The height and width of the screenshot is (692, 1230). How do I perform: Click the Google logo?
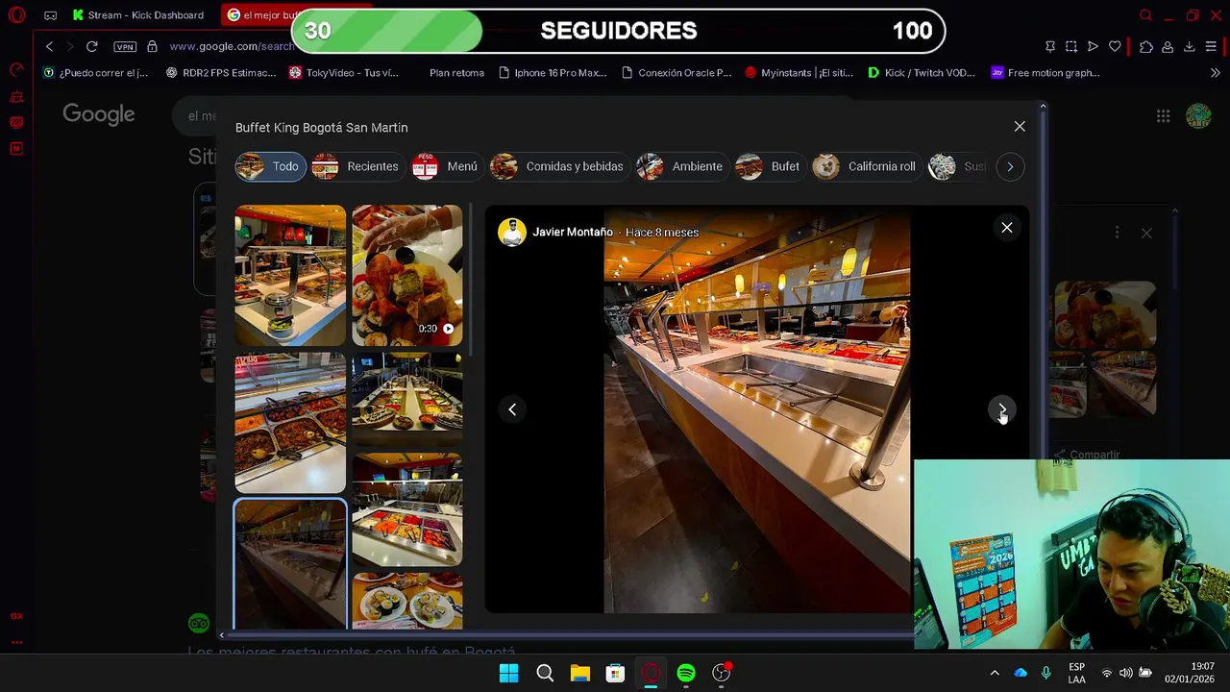click(x=99, y=114)
